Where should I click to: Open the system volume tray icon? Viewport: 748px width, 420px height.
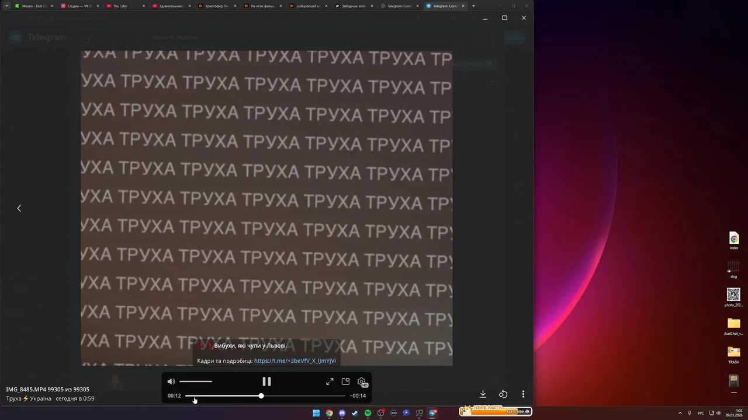tap(719, 413)
